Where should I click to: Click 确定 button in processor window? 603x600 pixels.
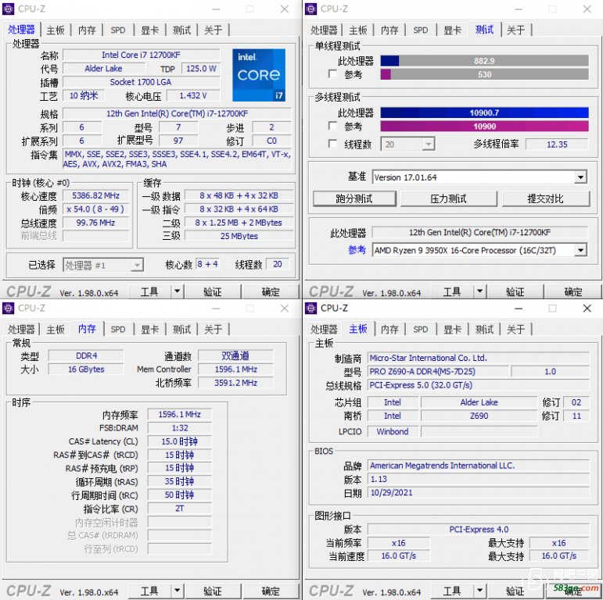(x=271, y=292)
